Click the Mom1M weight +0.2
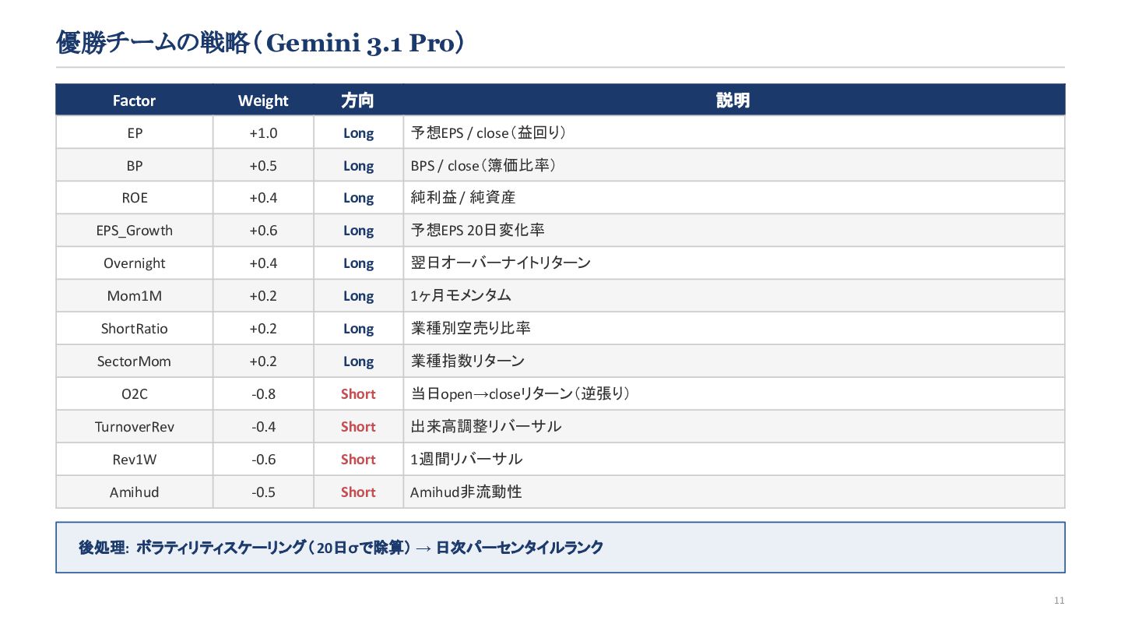1121x631 pixels. click(263, 296)
